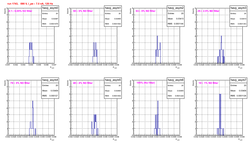
Task: Click the 25± 2.5% ND filter label
Action: (208, 11)
